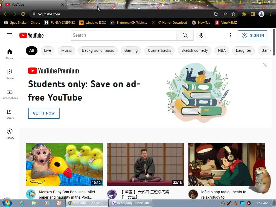Viewport: 276px width, 207px height.
Task: Go forward using the browser forward arrow
Action: pos(15,14)
